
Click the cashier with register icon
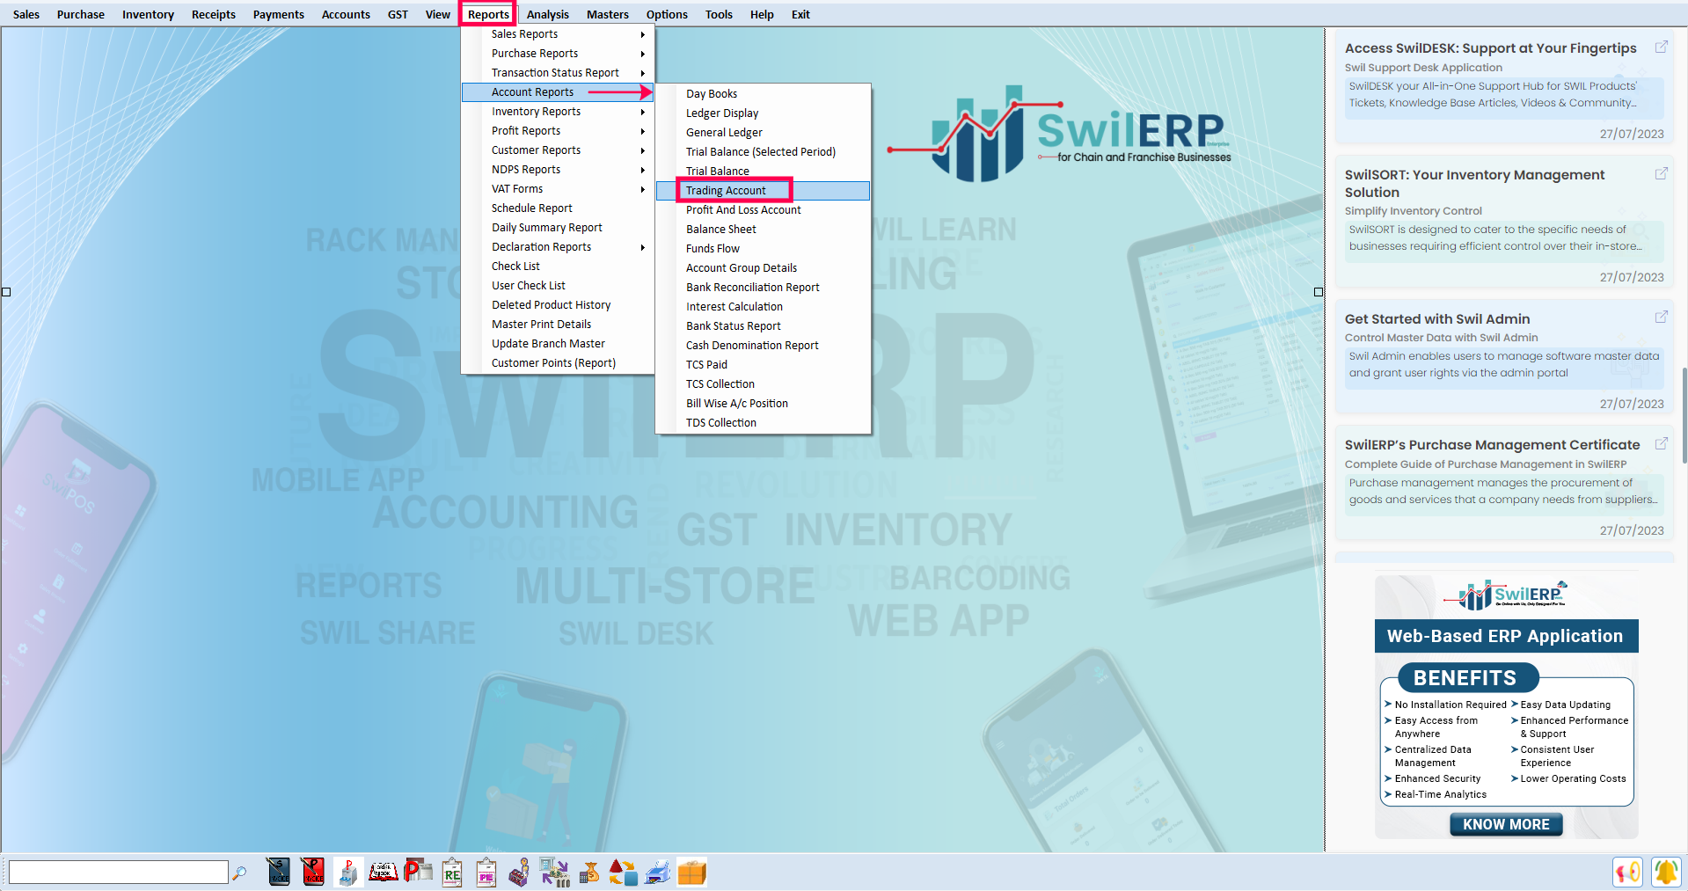pyautogui.click(x=520, y=872)
